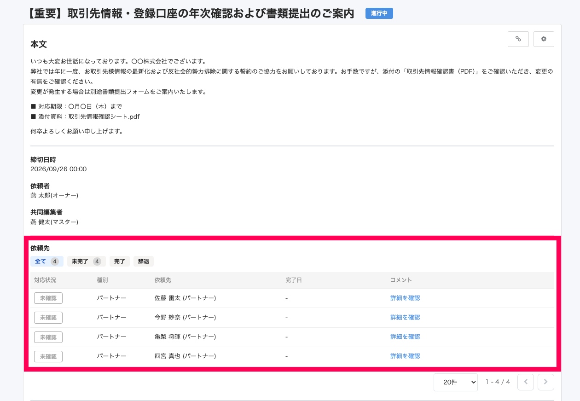Click co-editor 燕 健太(マスター)
Image resolution: width=580 pixels, height=401 pixels.
click(54, 222)
